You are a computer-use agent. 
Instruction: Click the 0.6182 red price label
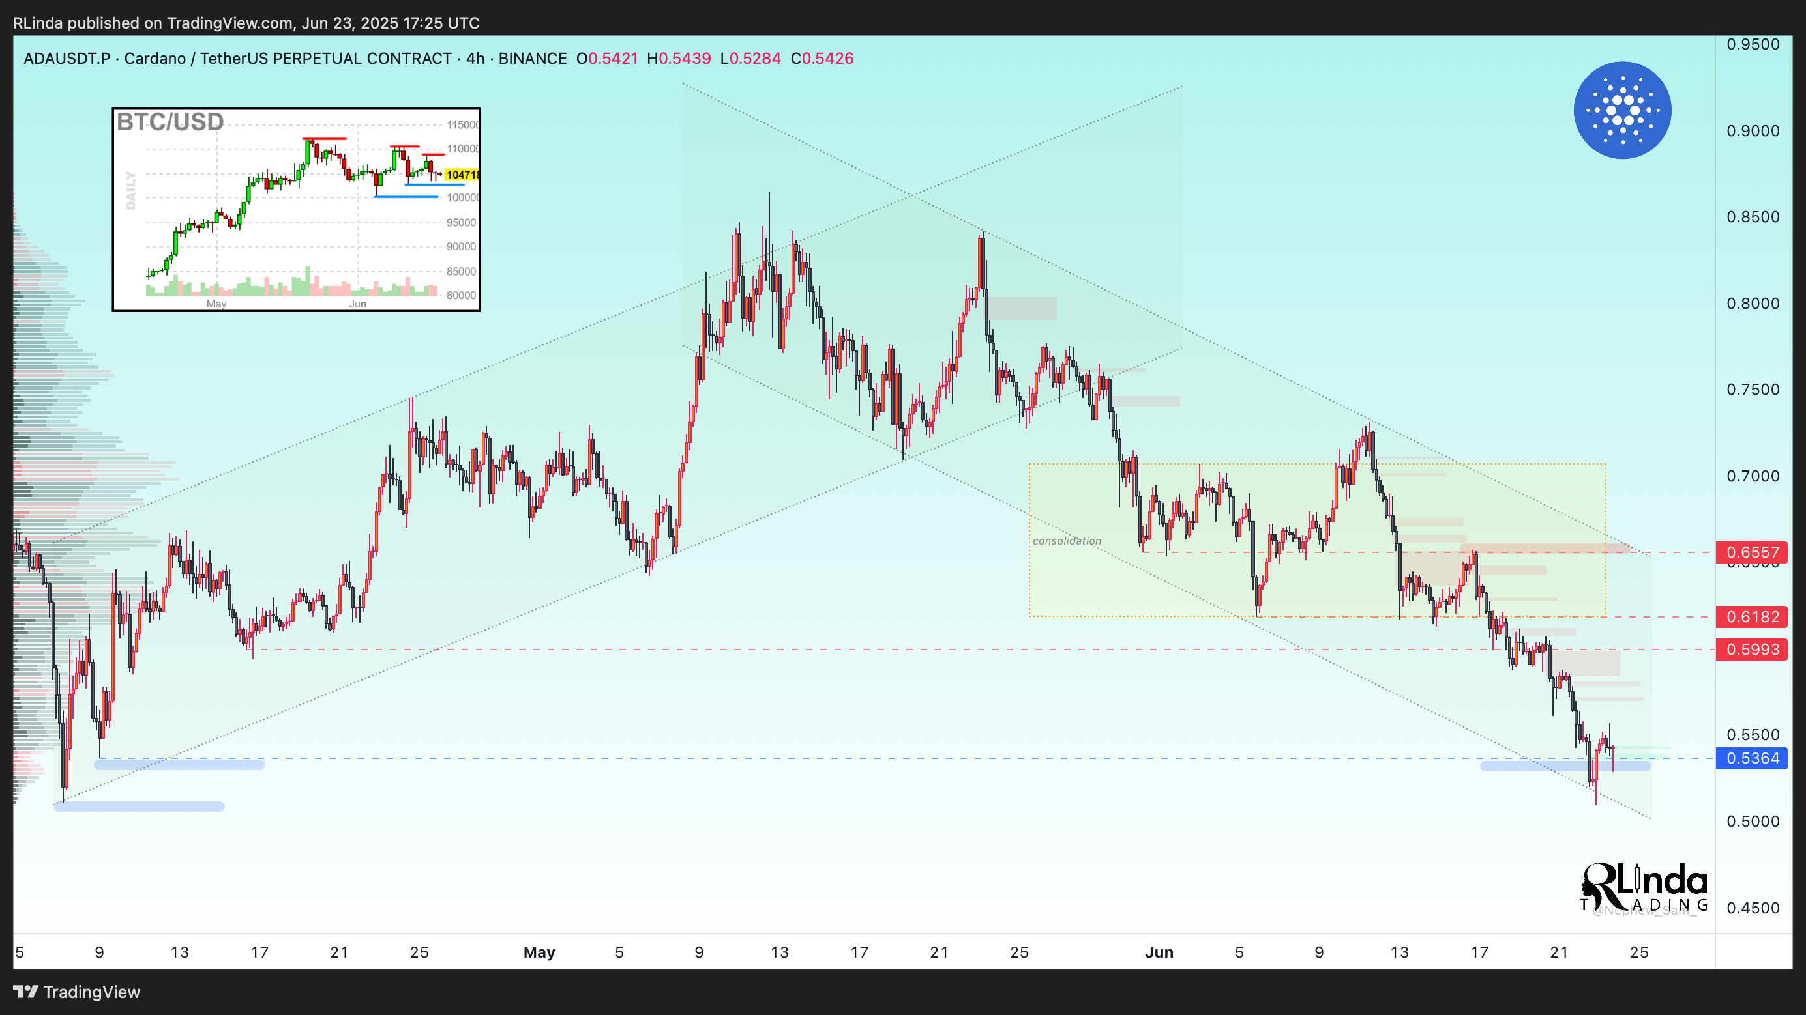(x=1752, y=616)
